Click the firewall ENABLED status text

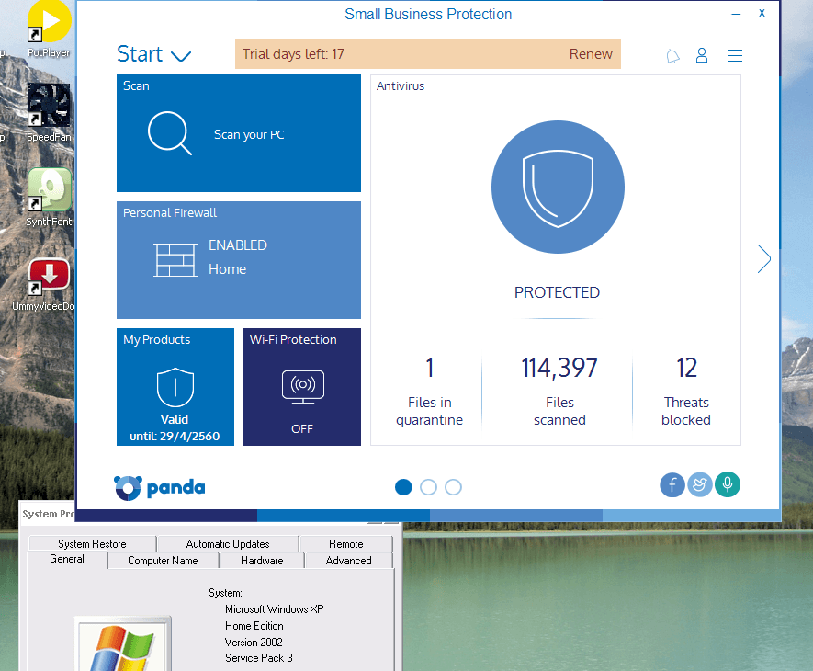point(238,245)
